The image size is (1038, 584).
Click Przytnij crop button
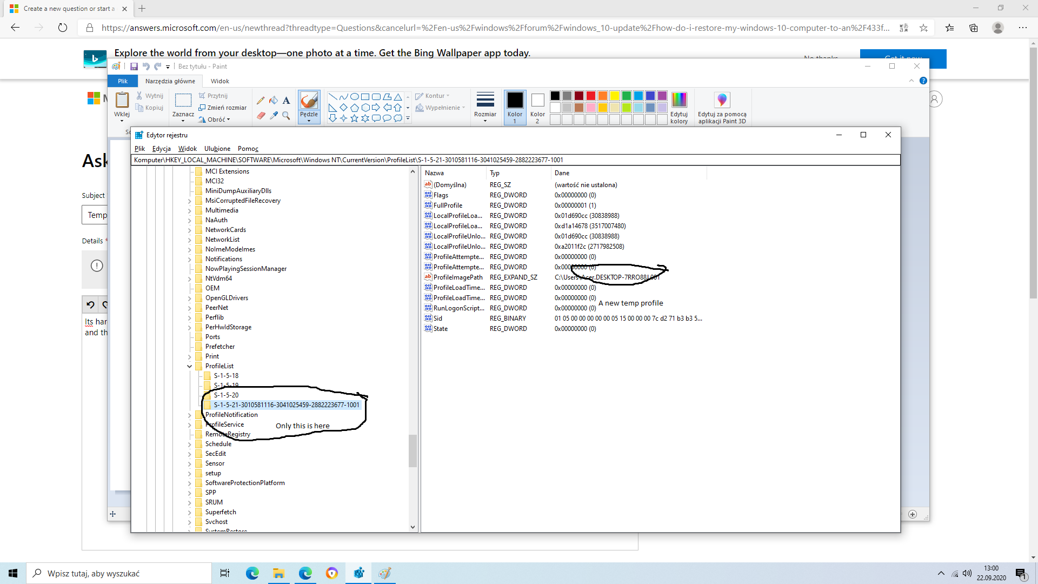coord(213,96)
